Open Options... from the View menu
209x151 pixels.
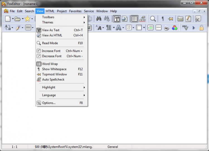point(62,103)
